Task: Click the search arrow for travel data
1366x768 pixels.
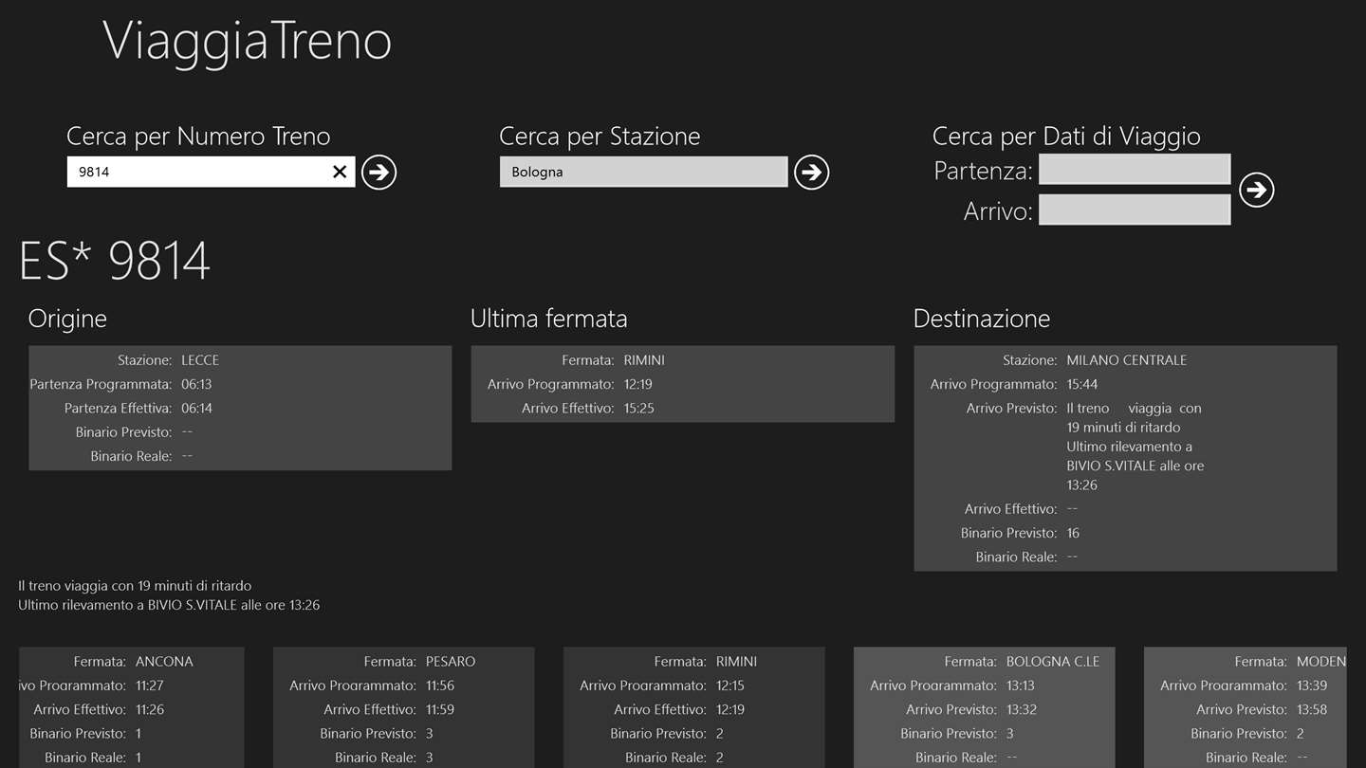Action: tap(1256, 190)
